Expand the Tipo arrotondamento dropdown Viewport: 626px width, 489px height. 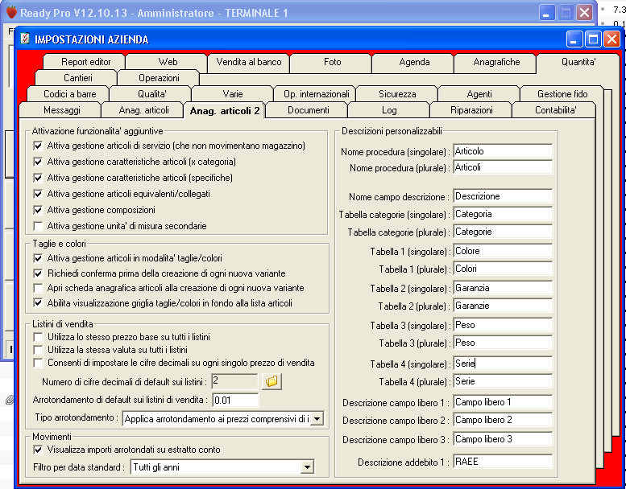(316, 418)
